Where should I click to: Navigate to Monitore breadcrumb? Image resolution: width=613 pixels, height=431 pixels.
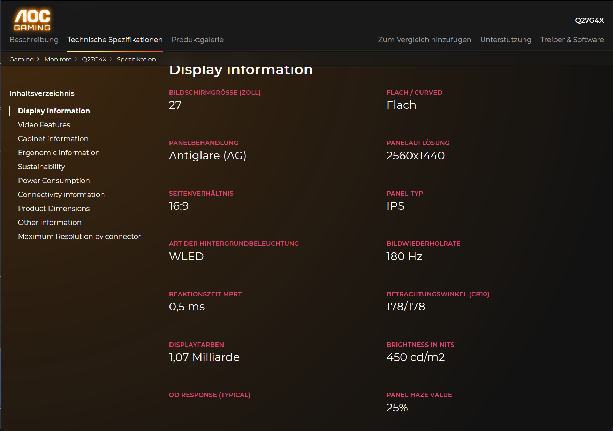(x=58, y=59)
